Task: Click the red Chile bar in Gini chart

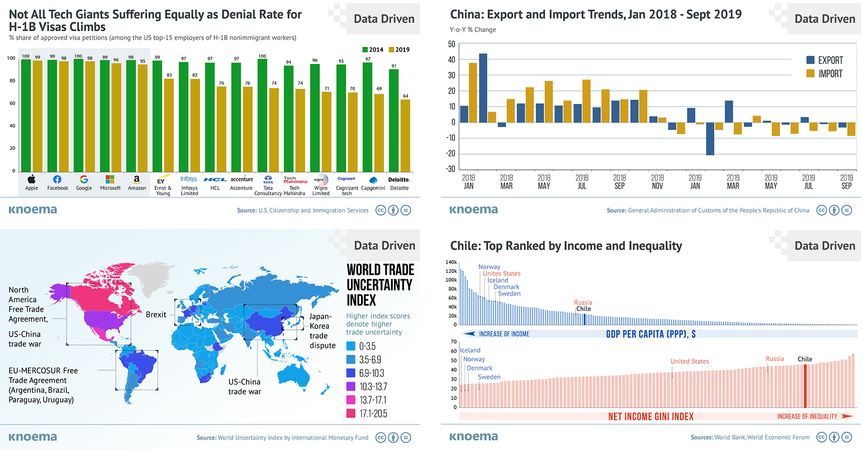Action: click(x=805, y=386)
